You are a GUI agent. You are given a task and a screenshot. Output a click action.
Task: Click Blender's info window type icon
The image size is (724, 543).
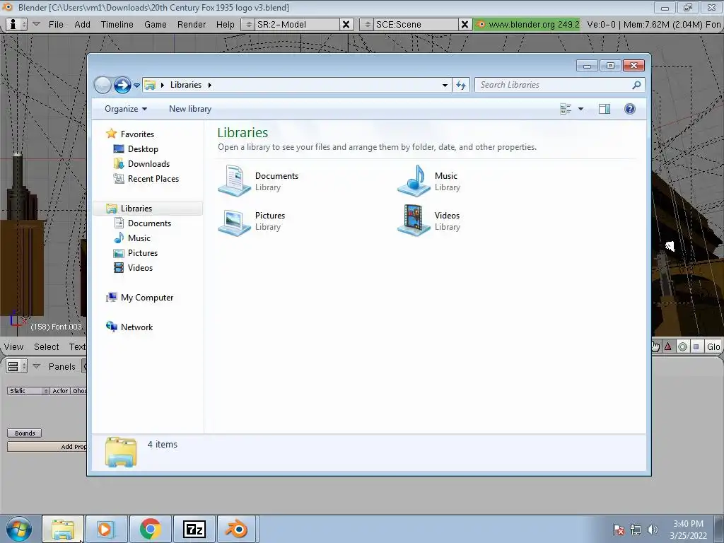(x=17, y=25)
